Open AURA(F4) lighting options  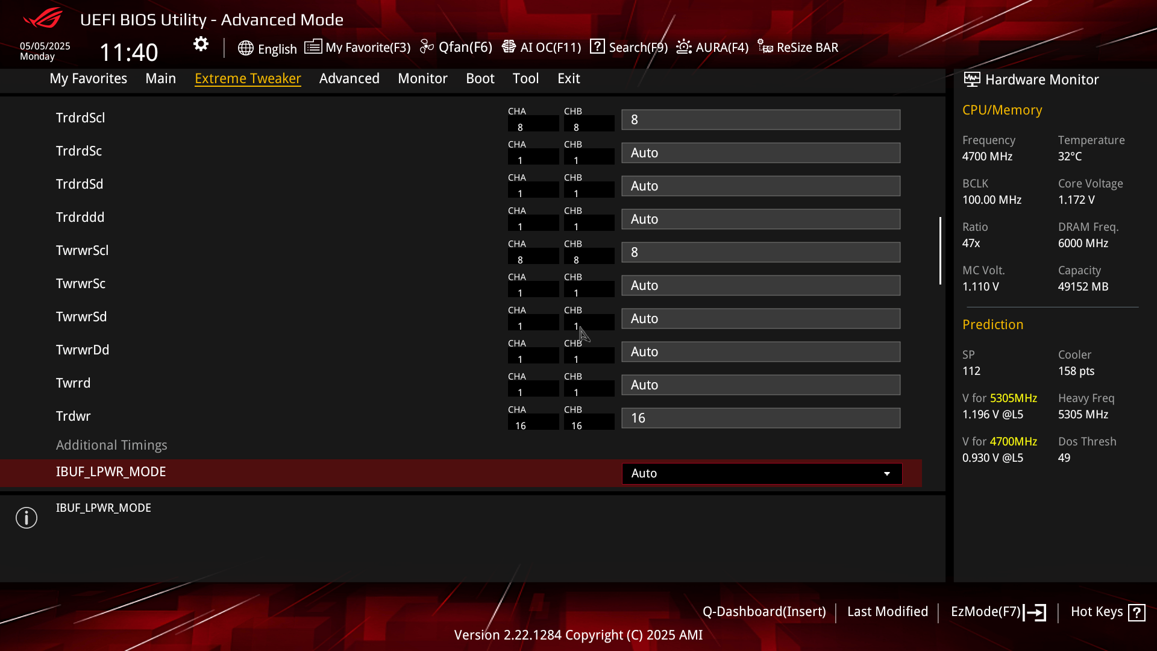[712, 47]
